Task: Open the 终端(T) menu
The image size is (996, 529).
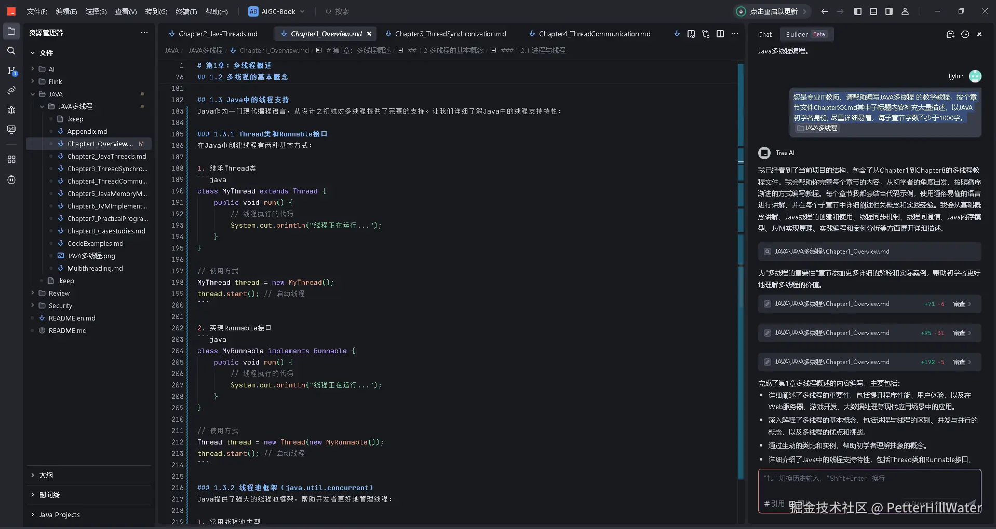Action: pyautogui.click(x=186, y=11)
